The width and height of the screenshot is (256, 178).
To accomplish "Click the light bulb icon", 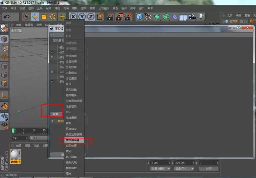I will coord(201,16).
